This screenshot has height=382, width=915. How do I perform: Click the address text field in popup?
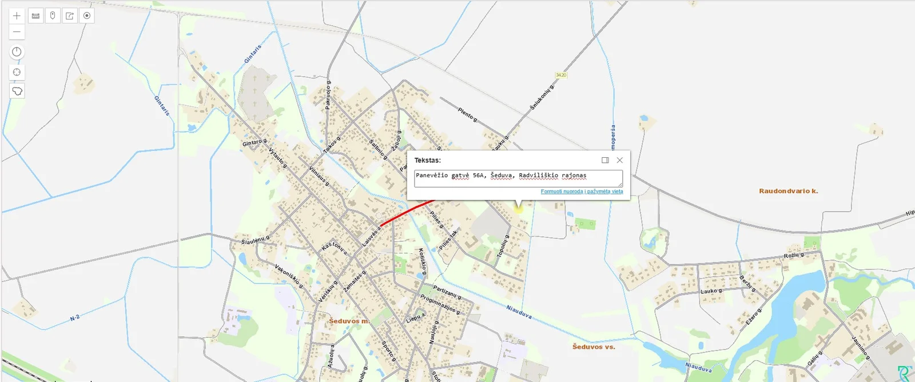(x=518, y=178)
